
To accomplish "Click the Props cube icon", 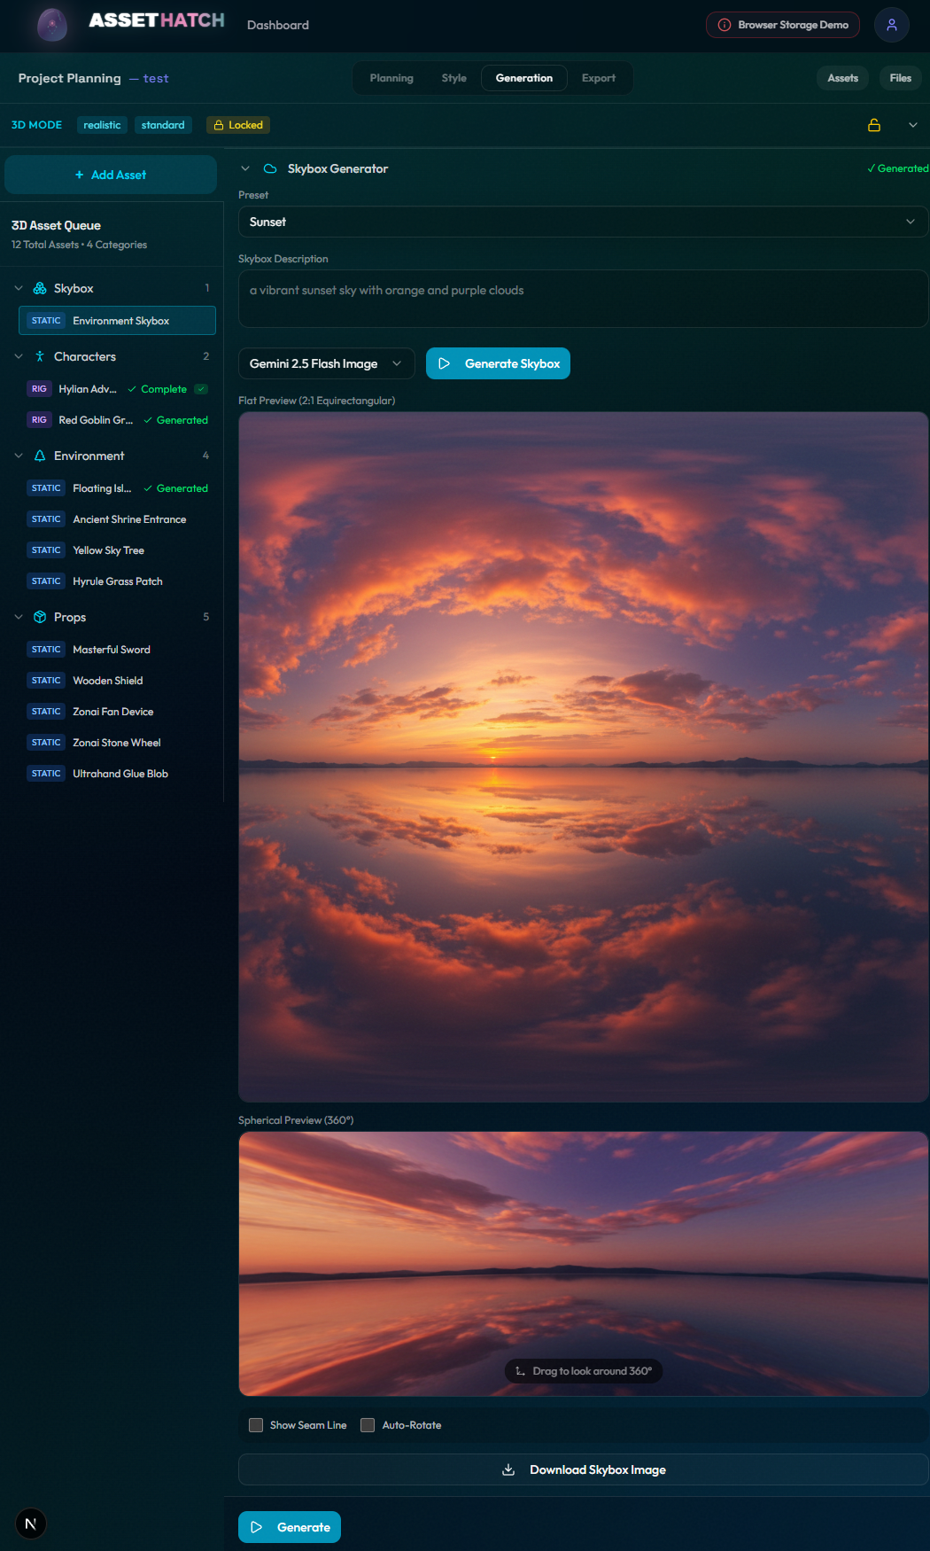I will (40, 617).
